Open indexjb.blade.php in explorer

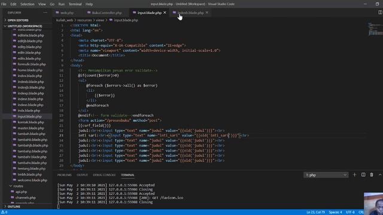pos(31,88)
